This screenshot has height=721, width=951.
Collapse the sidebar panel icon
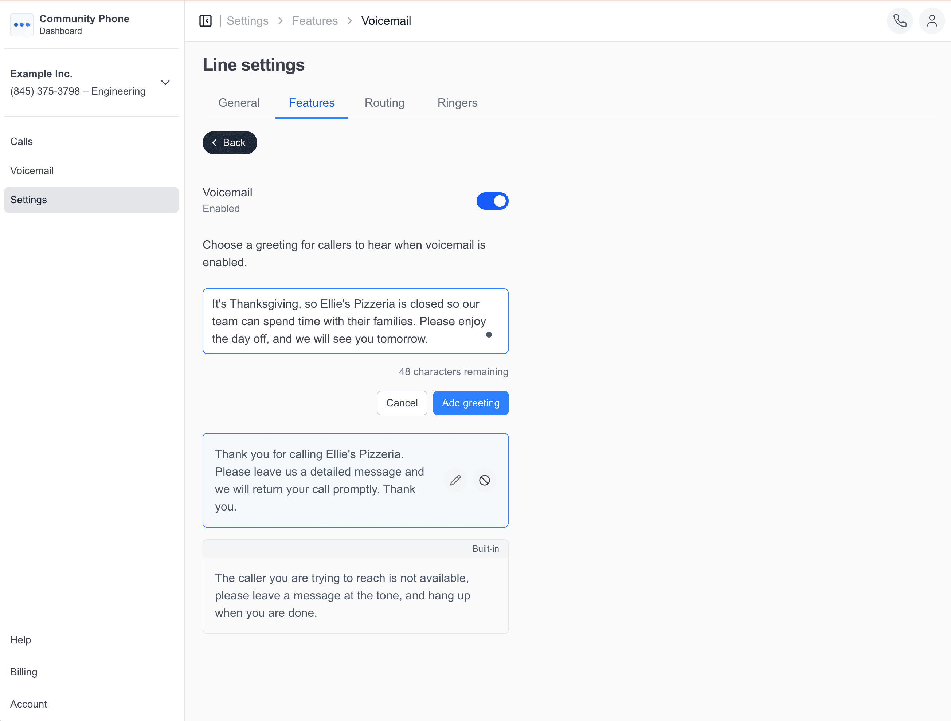(206, 21)
